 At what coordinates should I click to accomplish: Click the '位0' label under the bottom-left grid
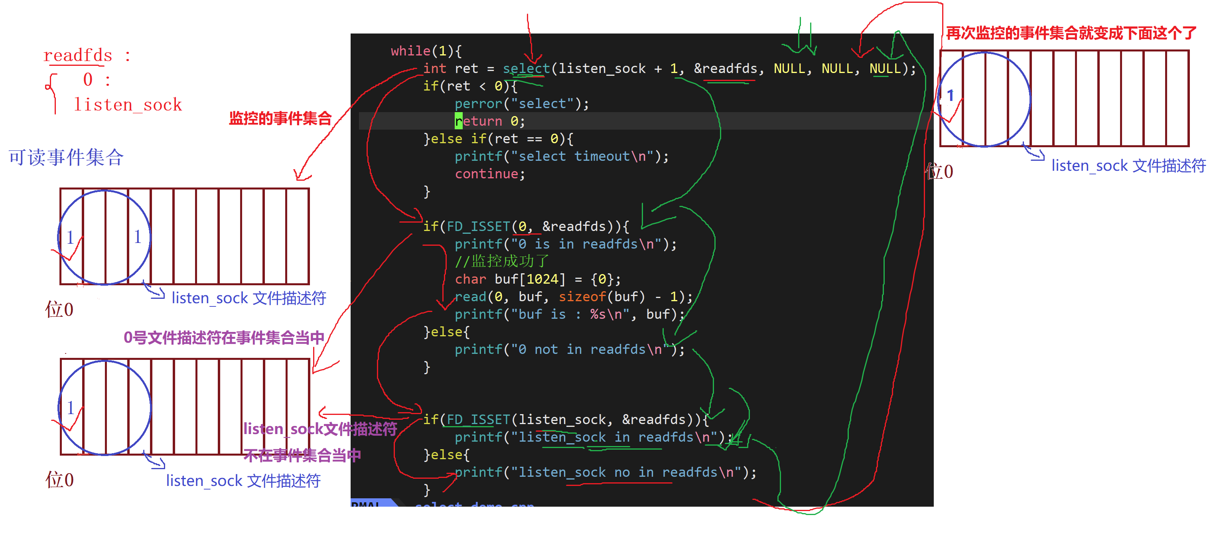[x=59, y=480]
